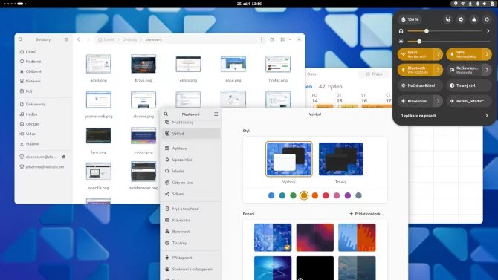This screenshot has height=280, width=498.
Task: Open Aplikace in Nastavení sidebar
Action: tap(191, 149)
